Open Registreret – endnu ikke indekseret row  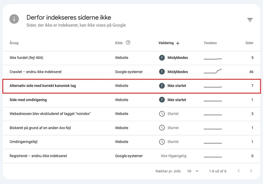(x=131, y=156)
